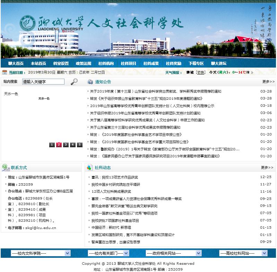277x272 pixels.
Task: Click the magnifying glass search icon
Action: pyautogui.click(x=74, y=82)
